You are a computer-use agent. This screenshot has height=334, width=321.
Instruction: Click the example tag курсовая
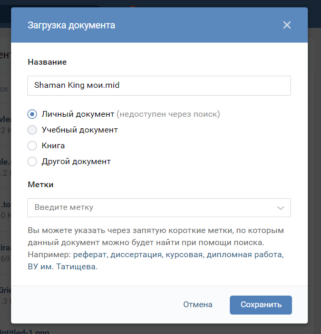(183, 255)
